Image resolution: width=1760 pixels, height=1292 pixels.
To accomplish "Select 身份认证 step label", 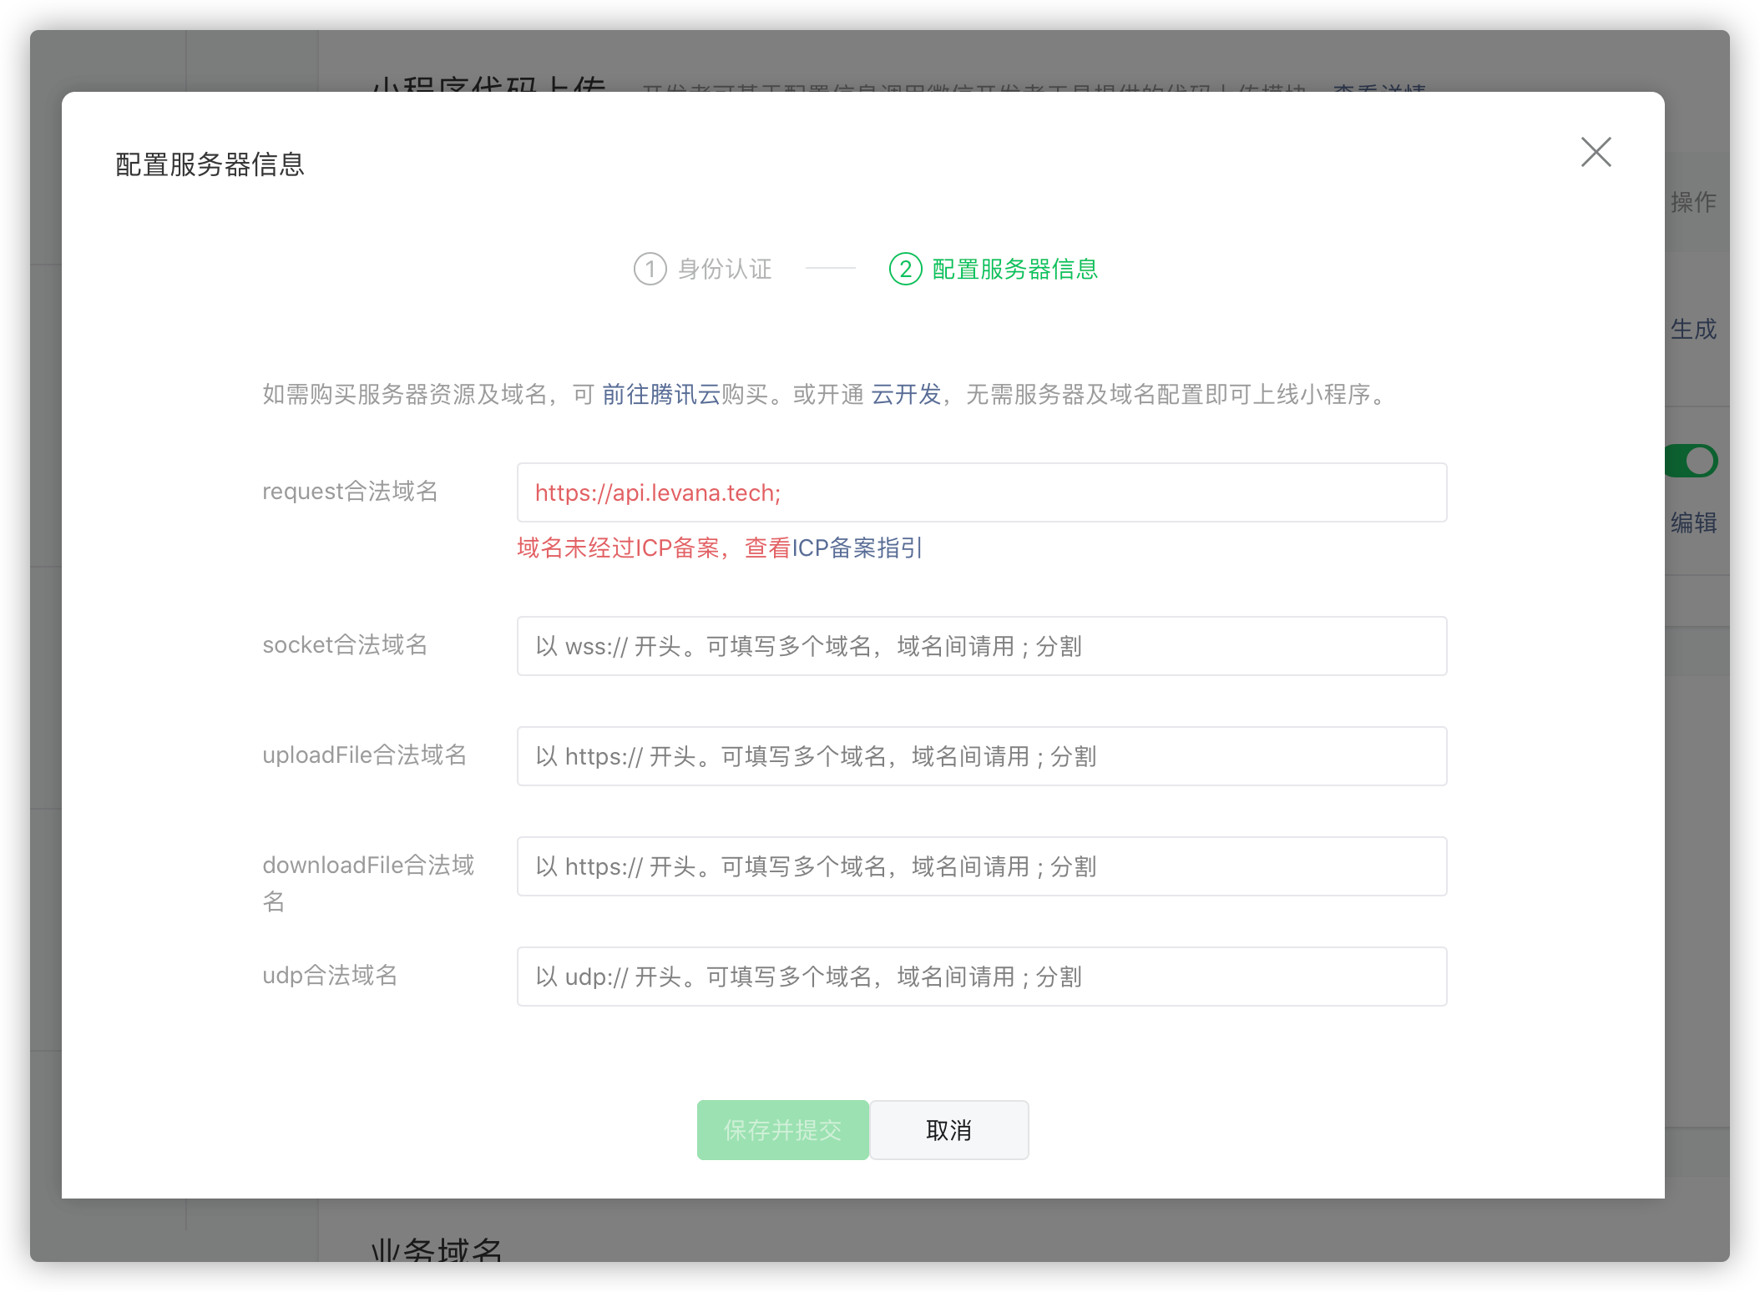I will click(x=725, y=269).
